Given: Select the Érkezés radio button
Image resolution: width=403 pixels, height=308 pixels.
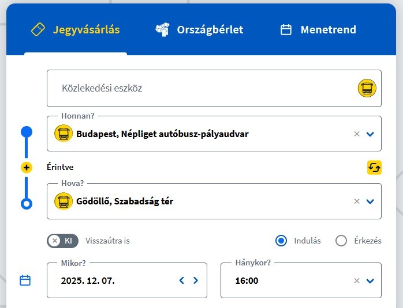Looking at the screenshot, I should pos(341,241).
